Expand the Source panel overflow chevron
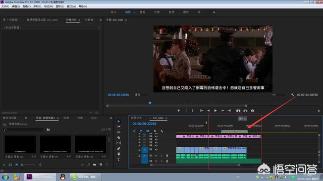The height and width of the screenshot is (181, 323). [100, 20]
